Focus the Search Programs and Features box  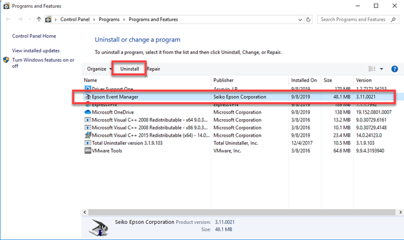[358, 19]
